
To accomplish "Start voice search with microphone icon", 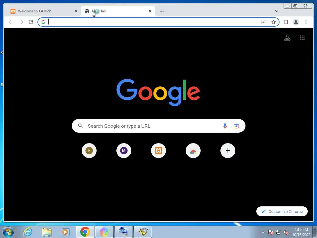I will pyautogui.click(x=225, y=126).
